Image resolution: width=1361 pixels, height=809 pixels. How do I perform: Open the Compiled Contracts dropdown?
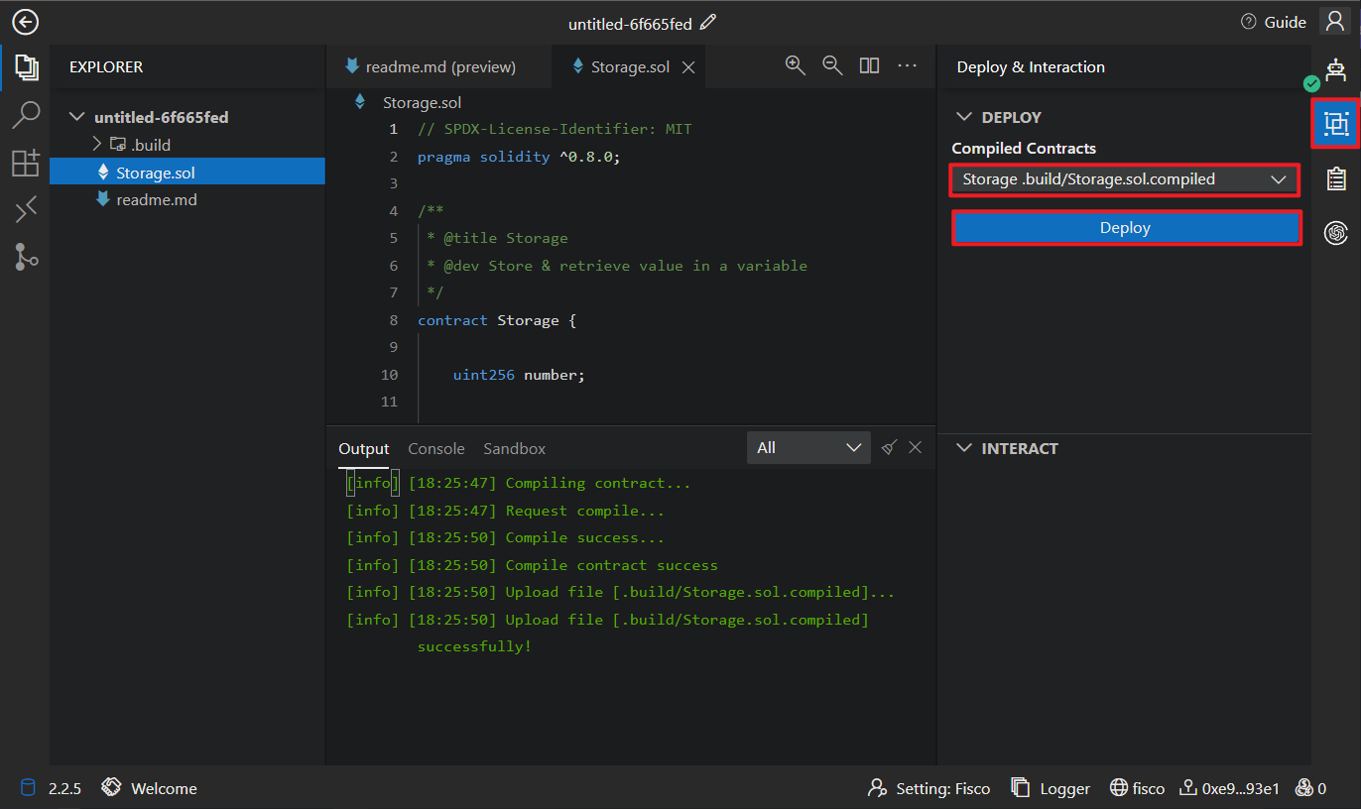[x=1124, y=179]
